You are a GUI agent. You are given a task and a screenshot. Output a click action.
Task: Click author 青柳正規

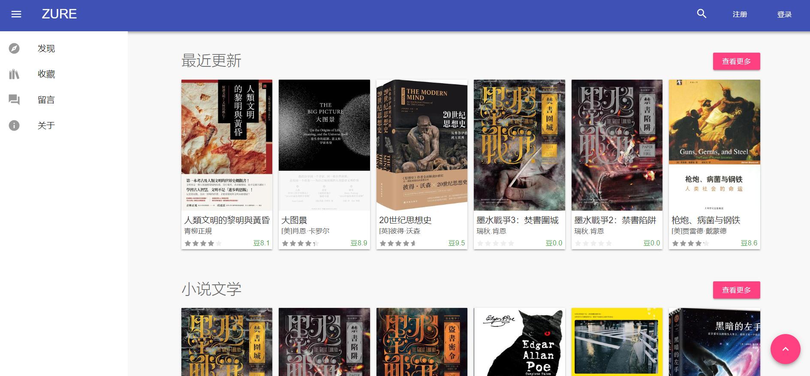pos(198,231)
